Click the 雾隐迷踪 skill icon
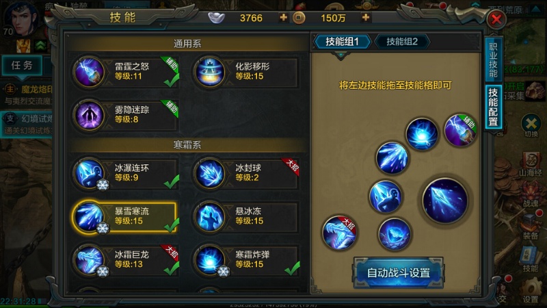Screen dimensions: 547x308 click(x=89, y=116)
